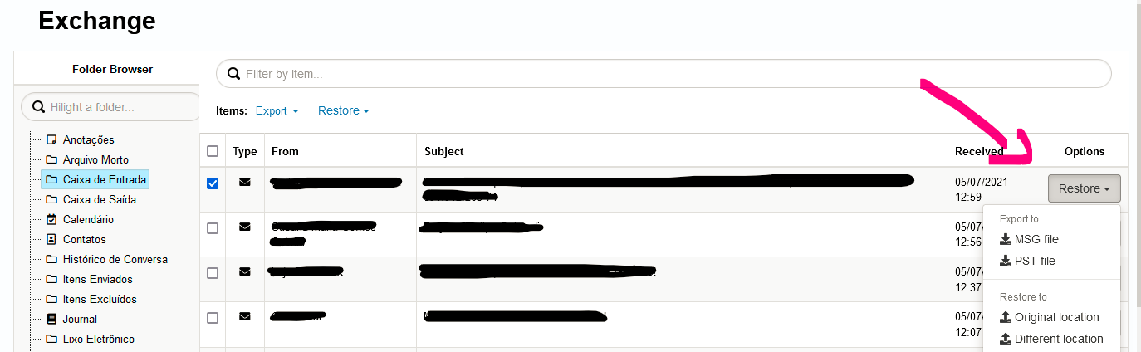This screenshot has width=1141, height=352.
Task: Click the download icon beside MSG file
Action: pyautogui.click(x=1006, y=239)
